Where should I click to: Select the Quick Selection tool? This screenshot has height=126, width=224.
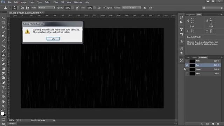click(3, 31)
